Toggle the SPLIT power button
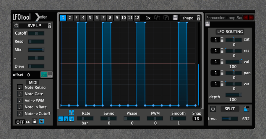The height and width of the screenshot is (139, 266). coord(213,109)
